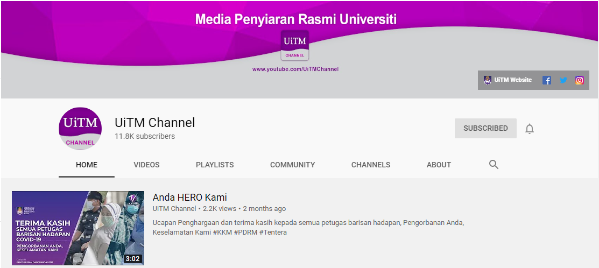
Task: Click the UiTM Channel heading title
Action: pyautogui.click(x=154, y=123)
